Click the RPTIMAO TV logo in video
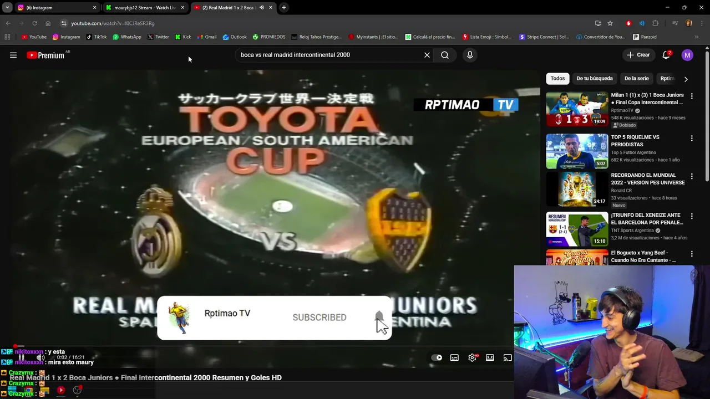The height and width of the screenshot is (399, 710). coord(466,105)
